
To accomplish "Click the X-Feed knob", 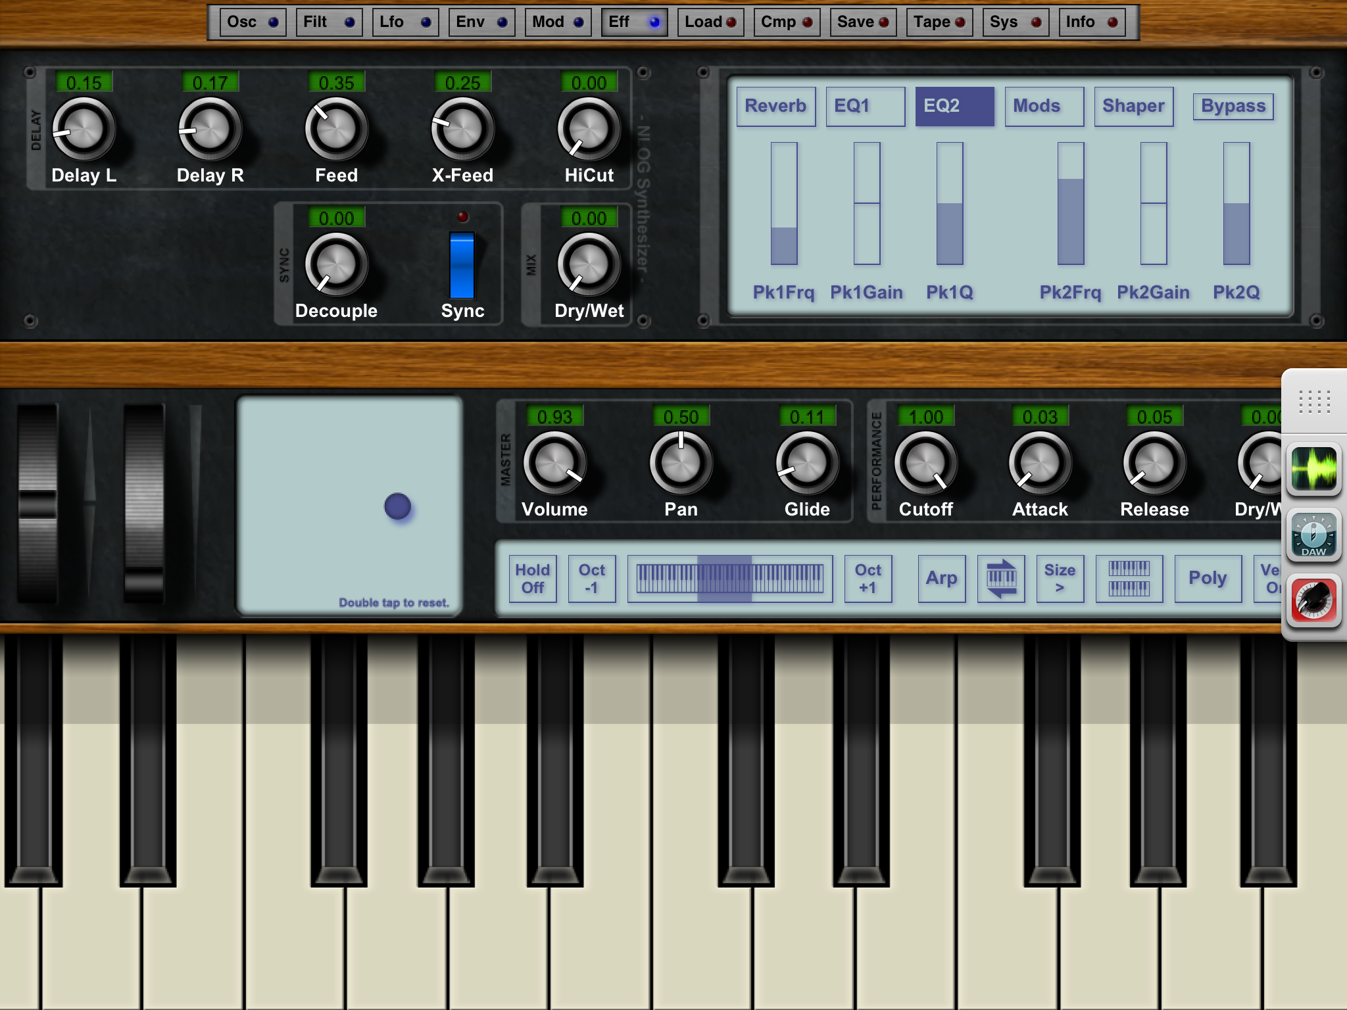I will (462, 129).
